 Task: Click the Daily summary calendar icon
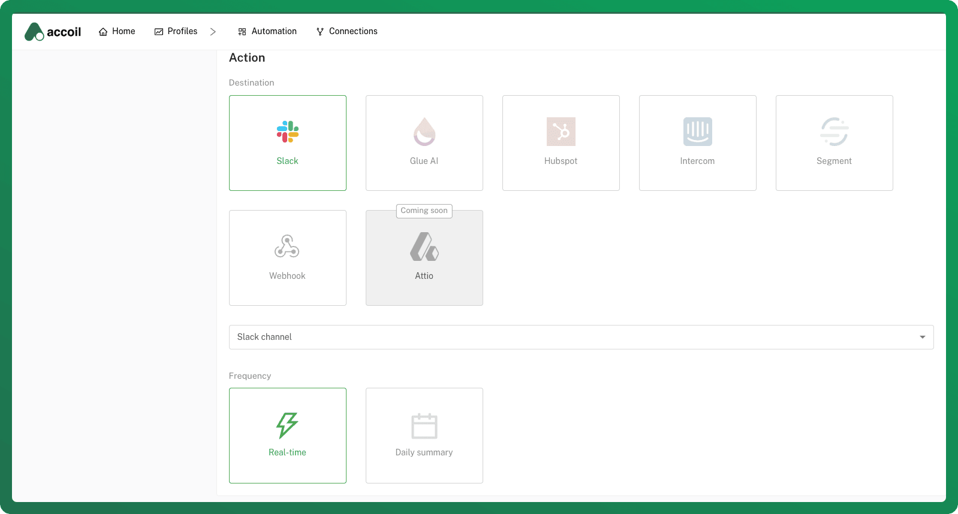tap(424, 426)
